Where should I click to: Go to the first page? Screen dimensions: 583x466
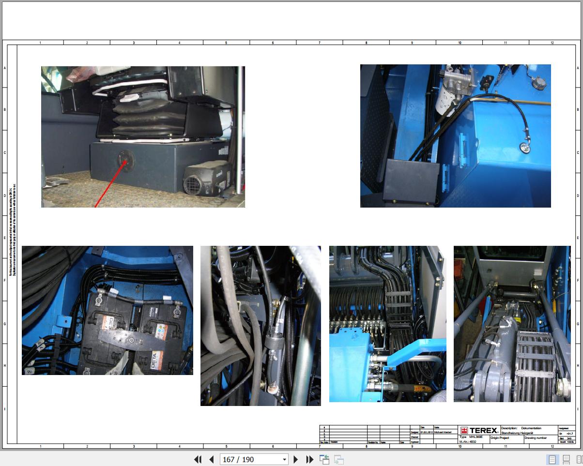[x=198, y=459]
